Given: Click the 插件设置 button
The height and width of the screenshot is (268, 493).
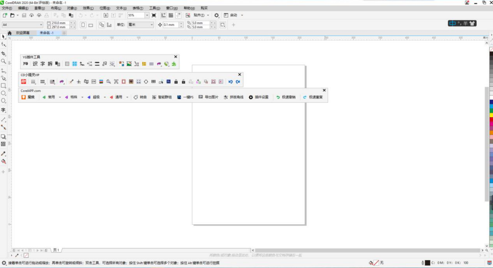Looking at the screenshot, I should [x=259, y=97].
